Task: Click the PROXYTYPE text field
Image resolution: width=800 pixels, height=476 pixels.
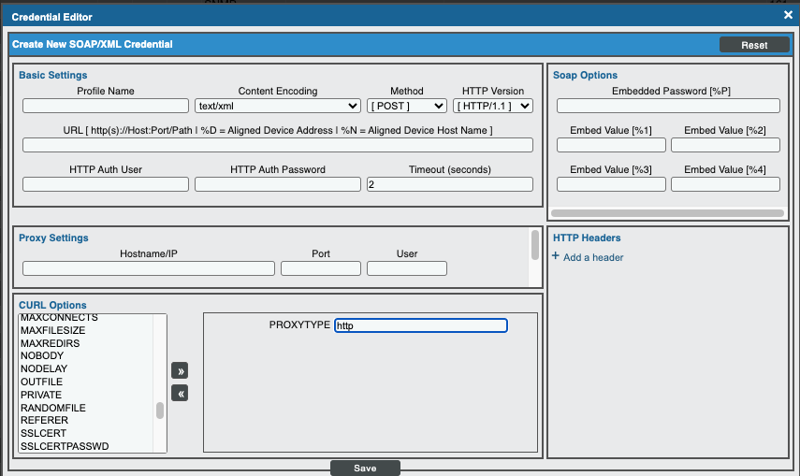Action: [x=420, y=325]
